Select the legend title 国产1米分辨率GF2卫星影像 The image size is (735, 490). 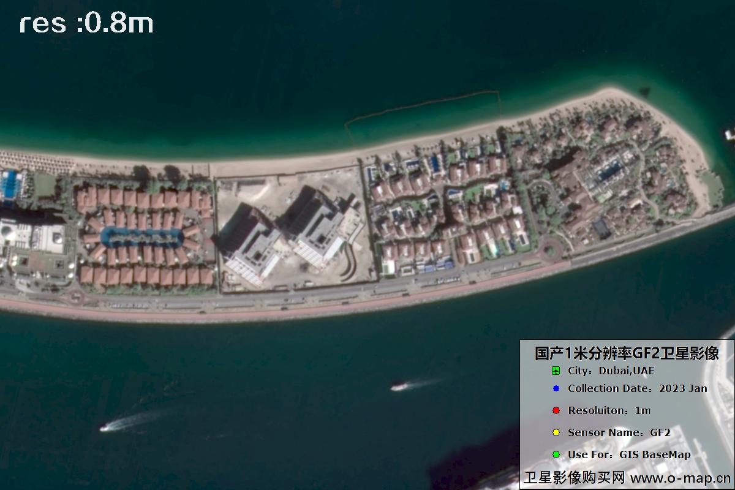click(x=626, y=353)
